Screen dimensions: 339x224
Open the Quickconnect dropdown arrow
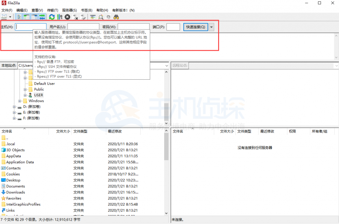pos(211,27)
